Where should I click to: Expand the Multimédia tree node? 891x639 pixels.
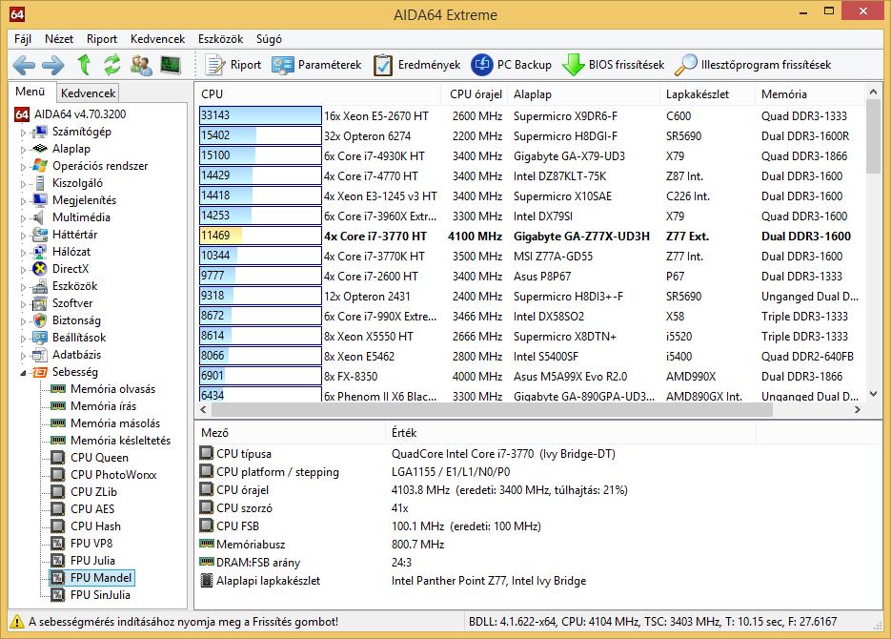point(23,218)
